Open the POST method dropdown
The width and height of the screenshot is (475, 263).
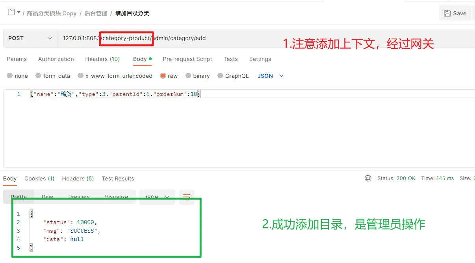(x=30, y=38)
